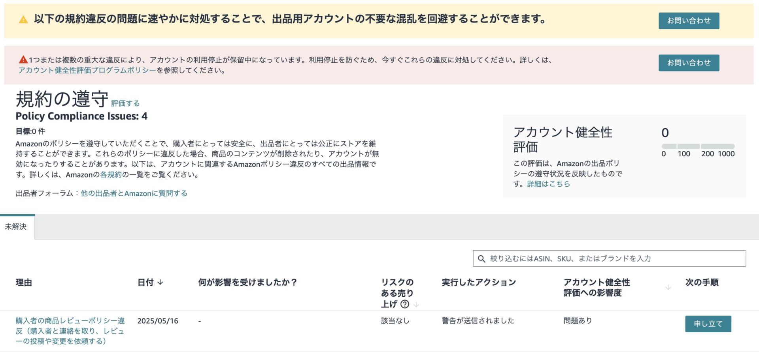Select the 未解決 tab

pyautogui.click(x=16, y=227)
